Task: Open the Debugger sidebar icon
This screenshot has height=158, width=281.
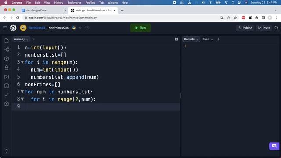Action: (x=7, y=77)
